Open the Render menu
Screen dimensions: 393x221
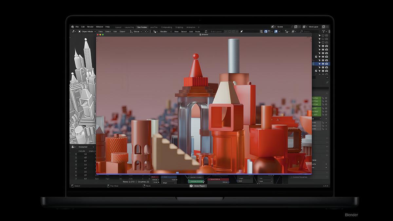[x=90, y=27]
